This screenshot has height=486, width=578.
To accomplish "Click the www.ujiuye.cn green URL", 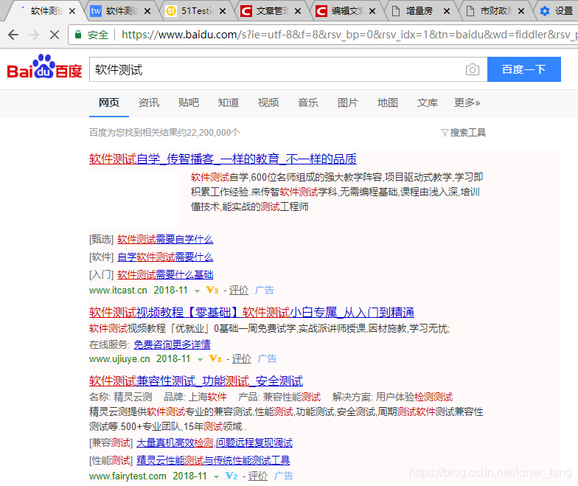I will click(x=119, y=358).
